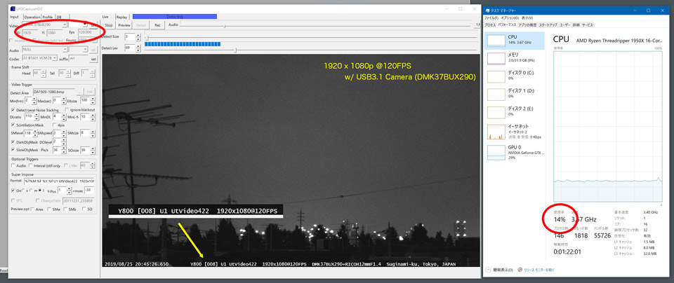
Task: Click the Rec button
Action: click(157, 25)
